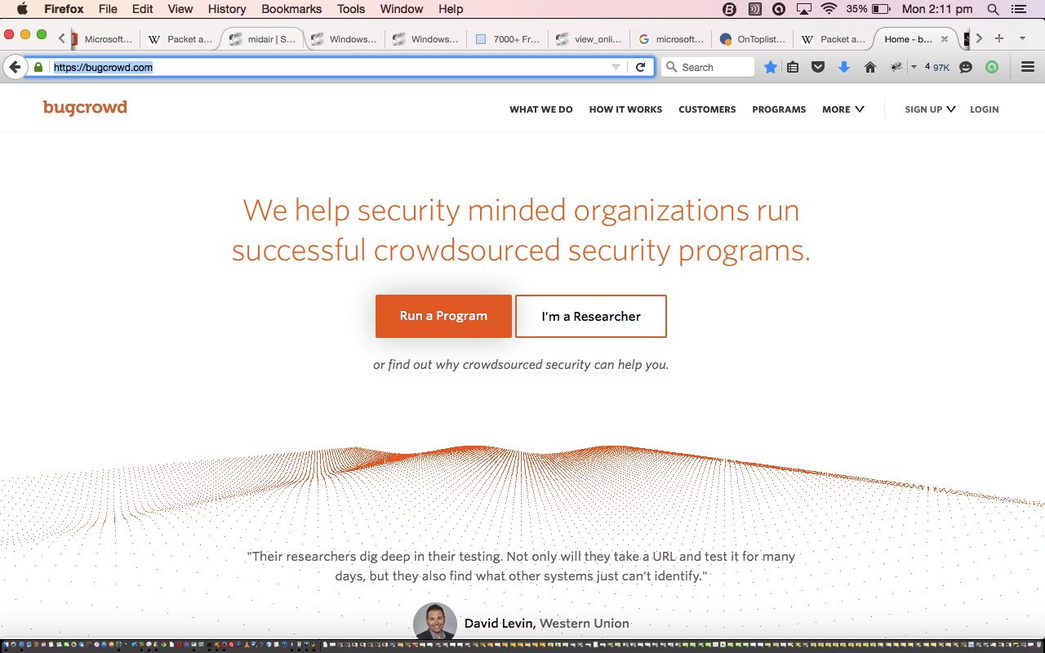1045x653 pixels.
Task: Go to the Firefox home page icon
Action: click(x=870, y=67)
